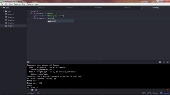
Task: Click the input Enter password code line
Action: [49, 16]
